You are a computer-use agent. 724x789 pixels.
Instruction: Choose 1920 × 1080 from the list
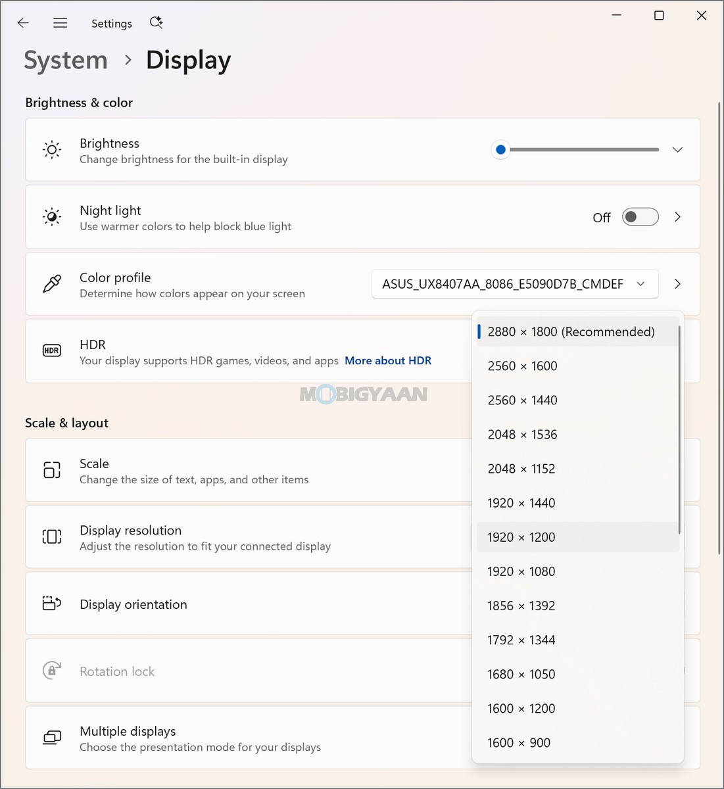[x=578, y=571]
